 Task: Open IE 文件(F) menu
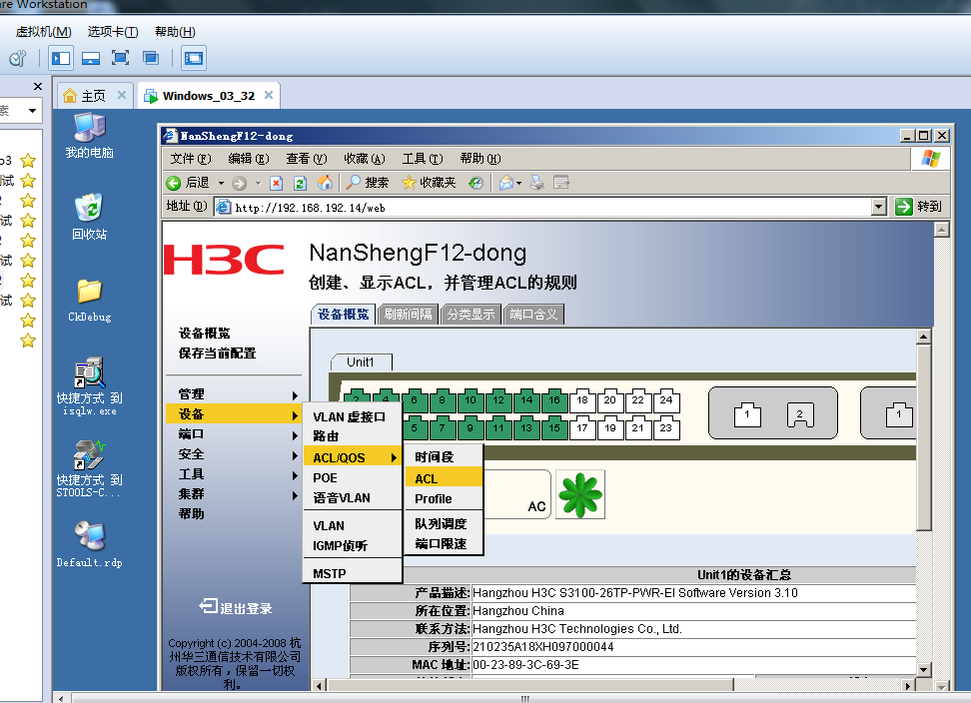pos(191,159)
